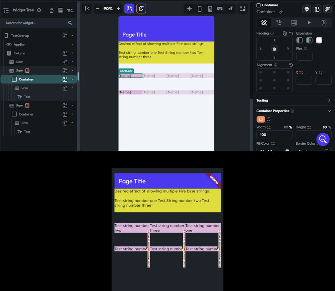Collapse the Container Properties section
335x291 pixels.
(329, 111)
